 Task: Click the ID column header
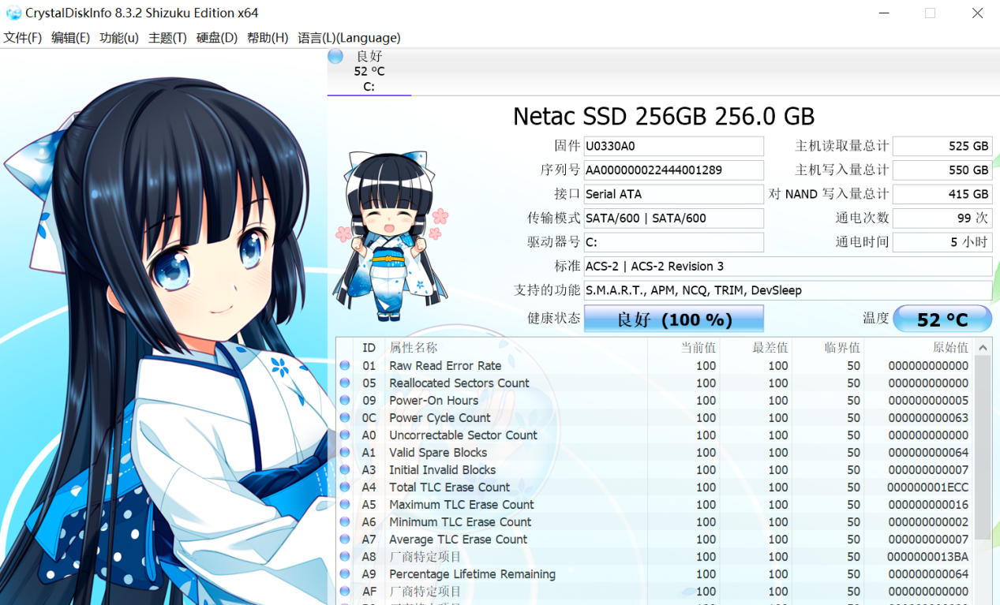click(x=369, y=348)
